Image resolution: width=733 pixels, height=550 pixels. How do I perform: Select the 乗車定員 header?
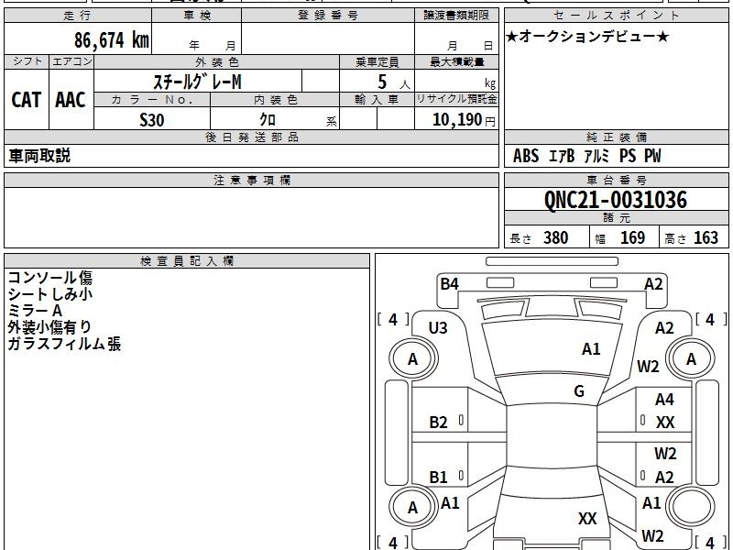(377, 61)
